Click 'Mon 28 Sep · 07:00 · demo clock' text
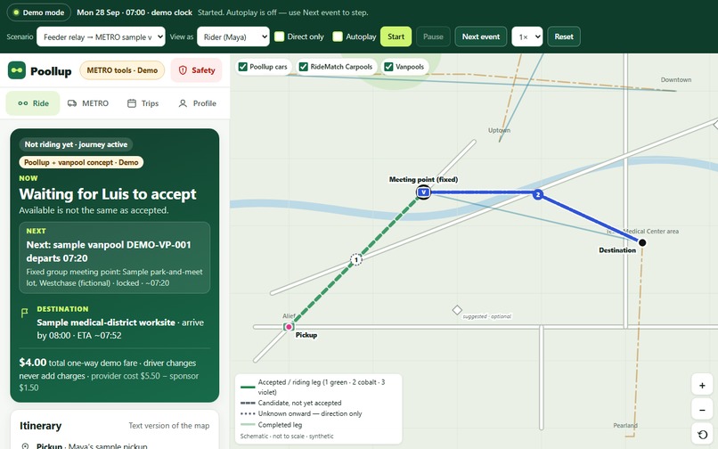Image resolution: width=718 pixels, height=449 pixels. coord(135,12)
